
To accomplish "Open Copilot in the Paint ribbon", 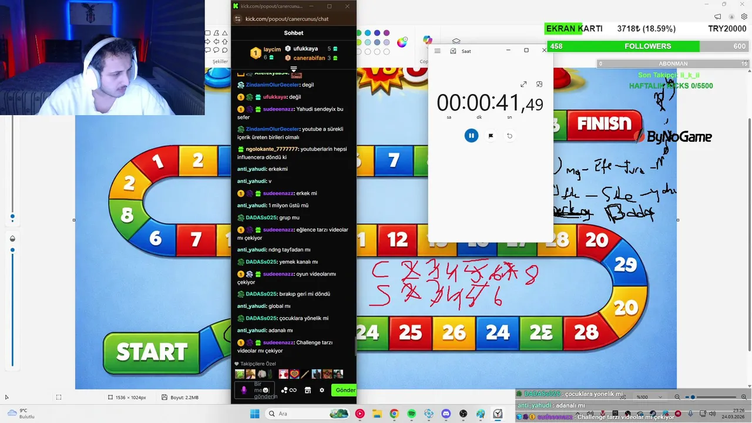I will pos(427,40).
